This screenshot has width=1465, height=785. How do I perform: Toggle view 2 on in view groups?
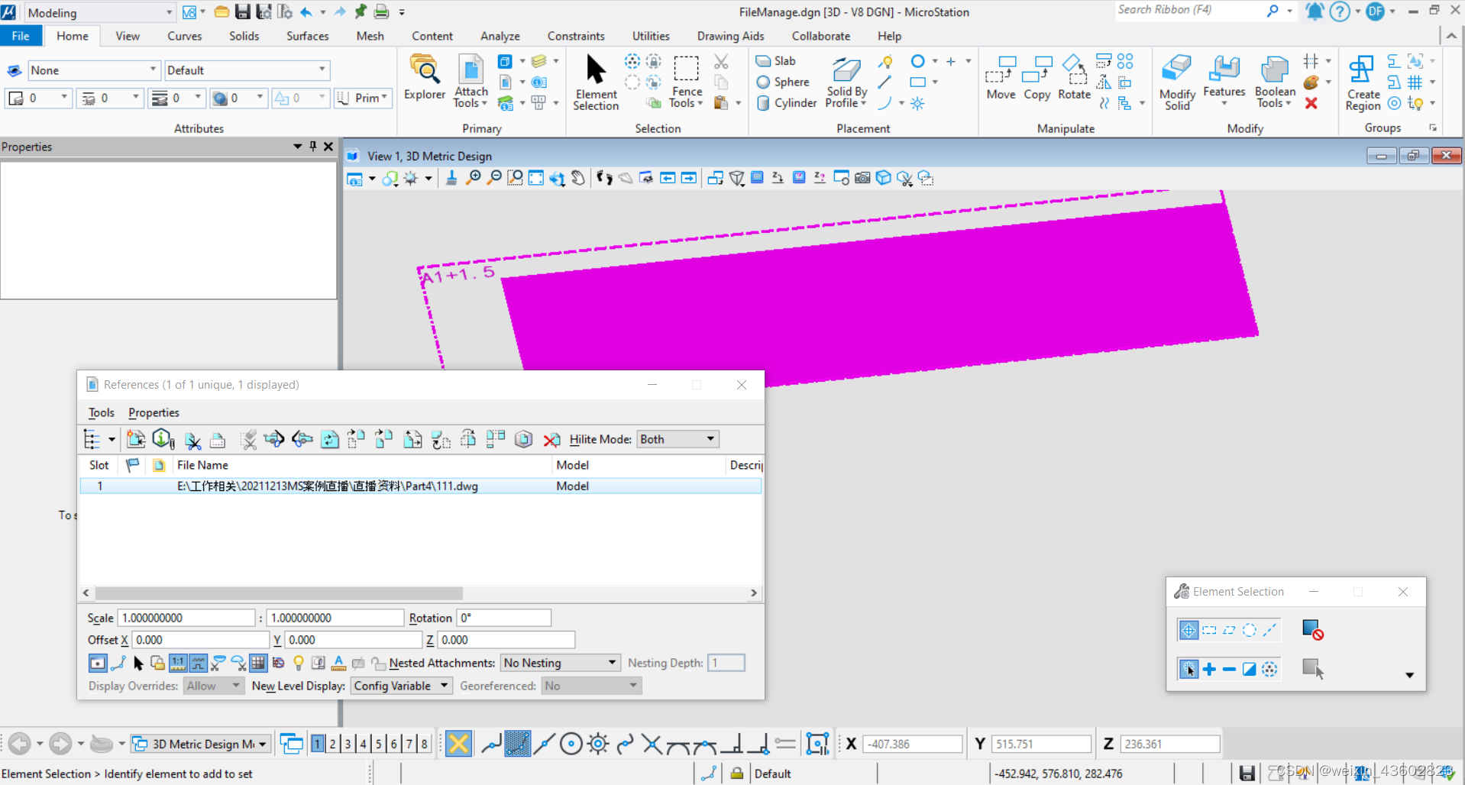[x=333, y=744]
